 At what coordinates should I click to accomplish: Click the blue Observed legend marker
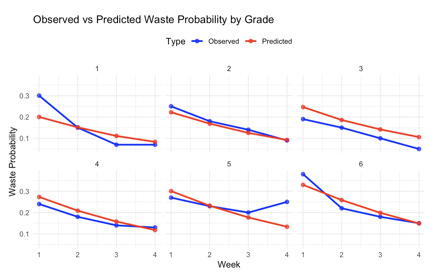[197, 42]
